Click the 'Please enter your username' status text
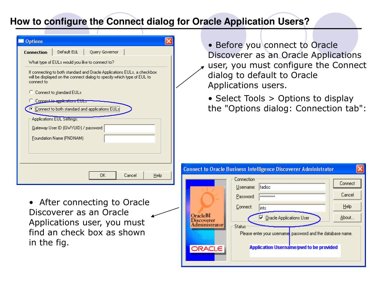Screen dimensions: 377x283 point(296,233)
